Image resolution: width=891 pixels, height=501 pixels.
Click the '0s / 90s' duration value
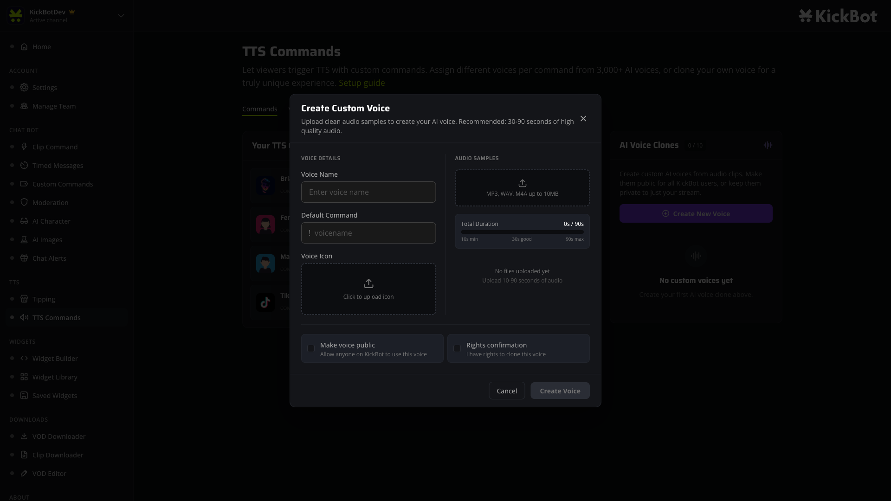point(574,224)
